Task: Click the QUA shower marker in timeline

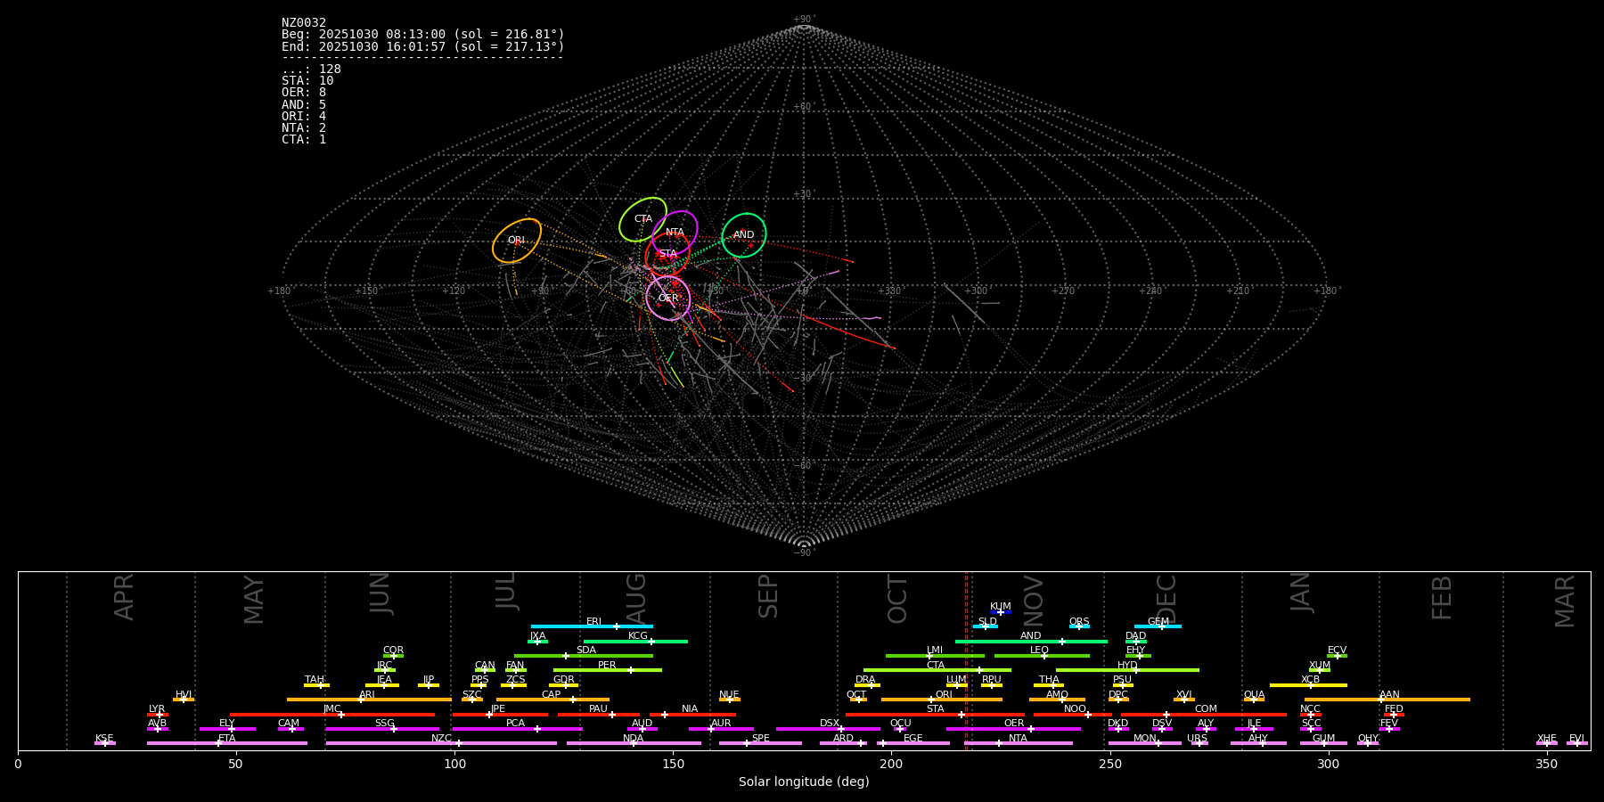Action: click(1254, 700)
